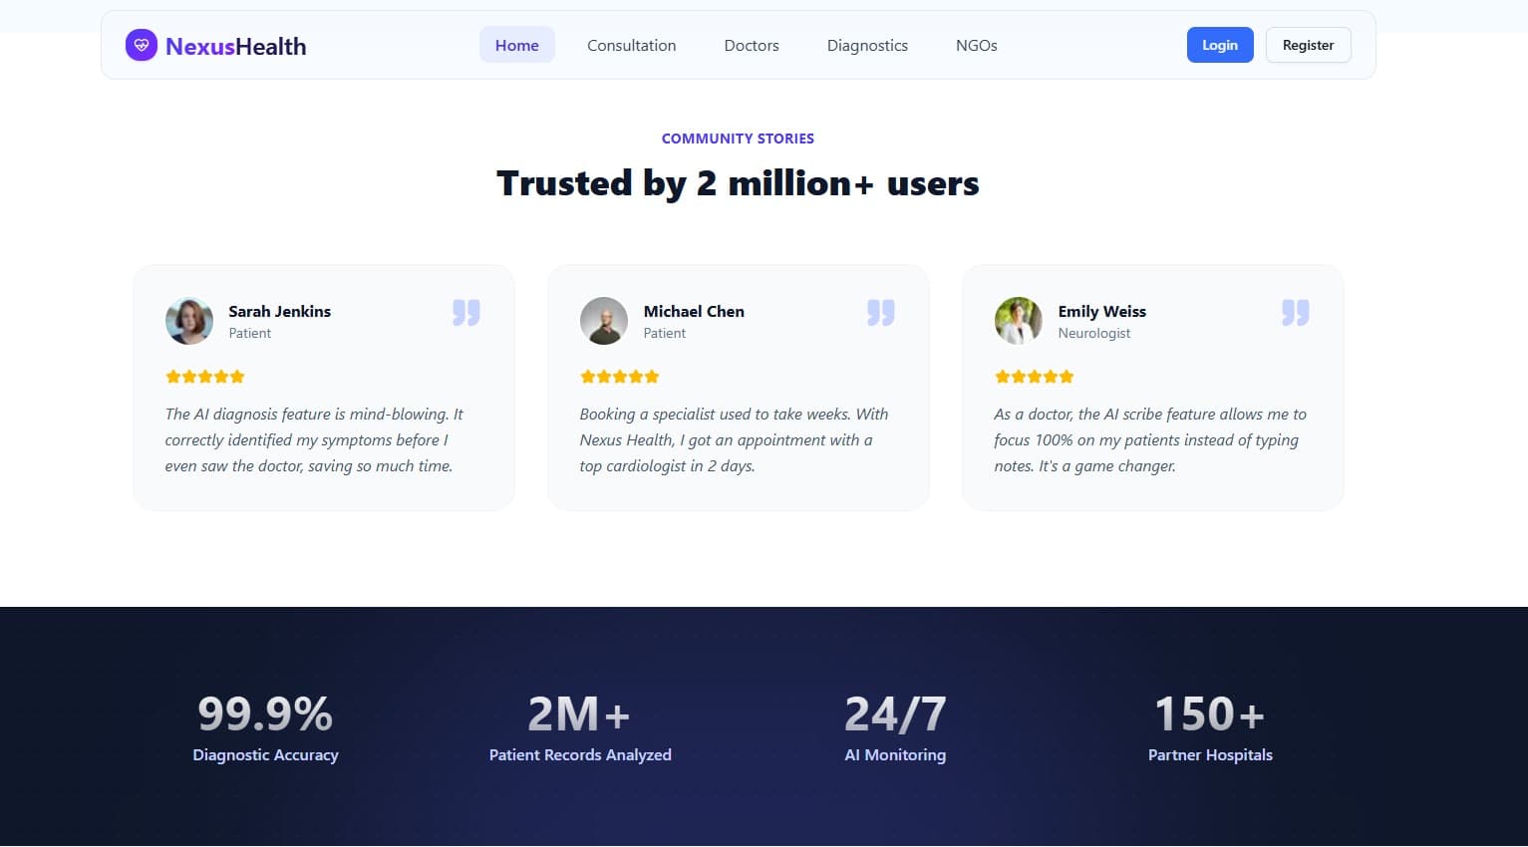The image size is (1528, 847).
Task: Click the quote icon on Sarah Jenkins card
Action: pos(465,313)
